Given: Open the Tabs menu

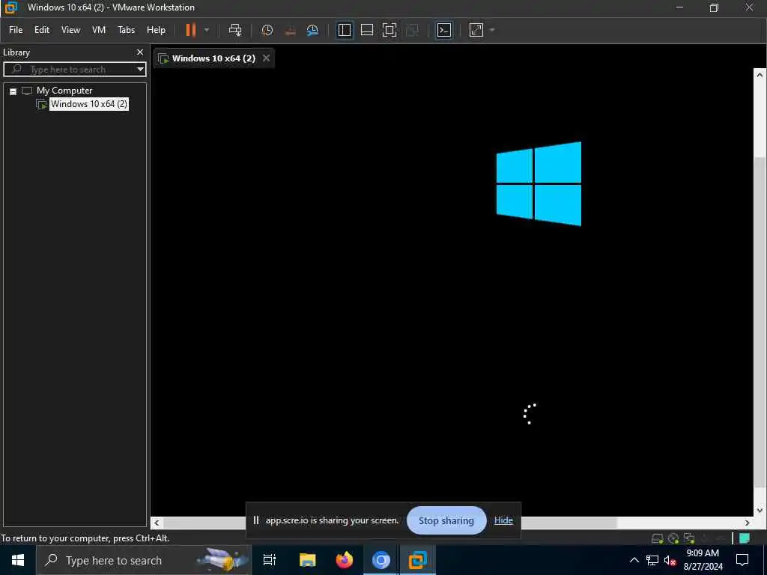Looking at the screenshot, I should 126,30.
